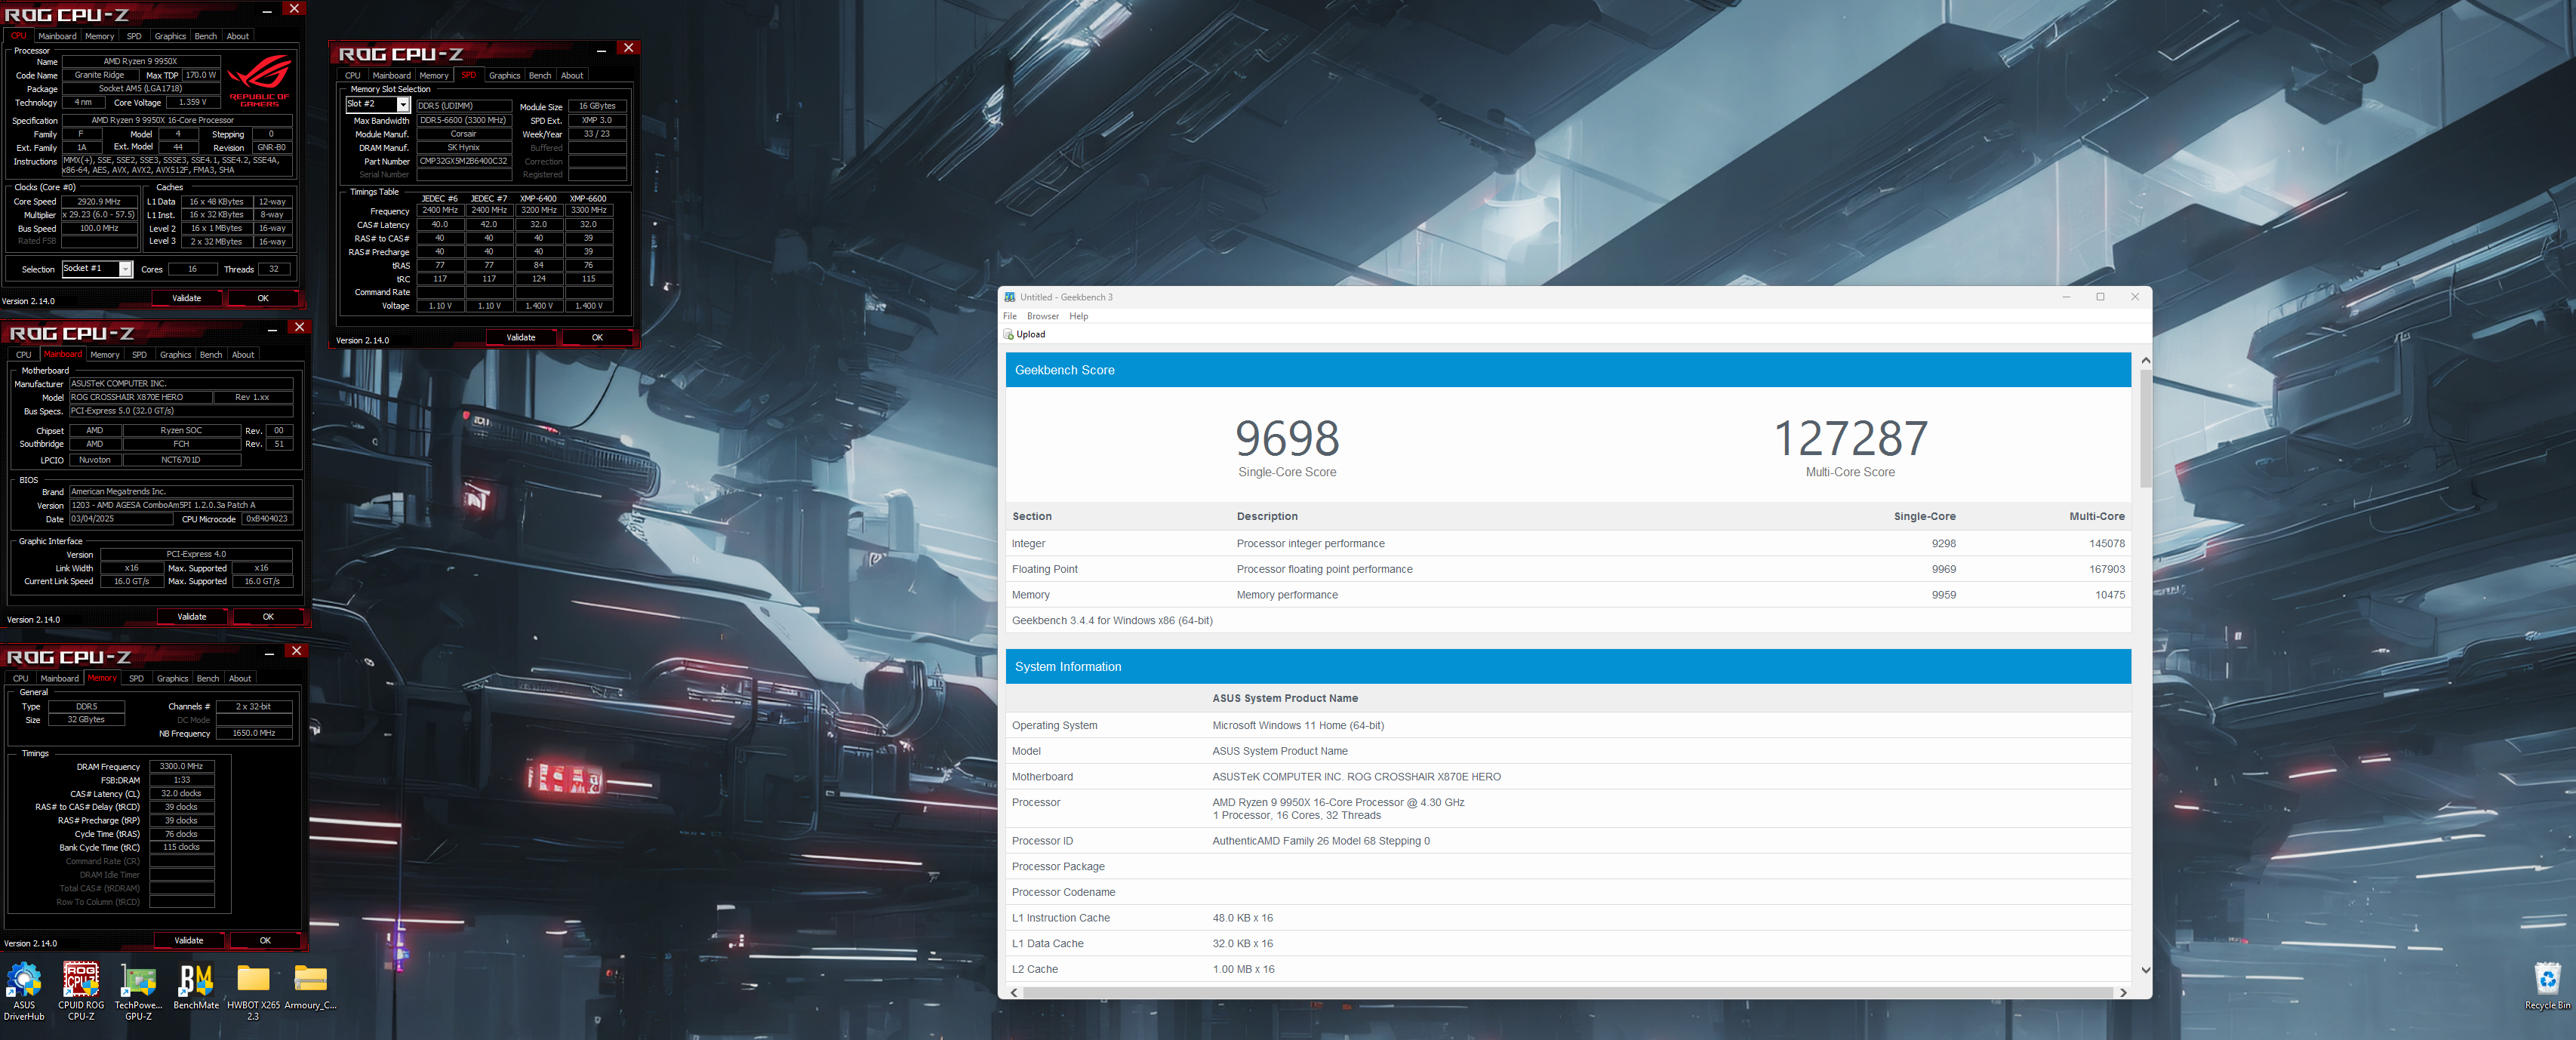The height and width of the screenshot is (1040, 2576).
Task: Click Geekbench 3.4.4 version line
Action: 1112,621
